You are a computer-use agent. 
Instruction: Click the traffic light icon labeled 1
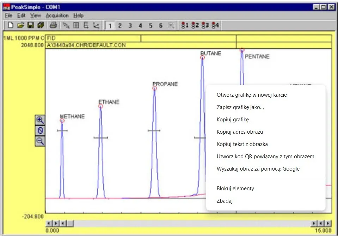184,25
